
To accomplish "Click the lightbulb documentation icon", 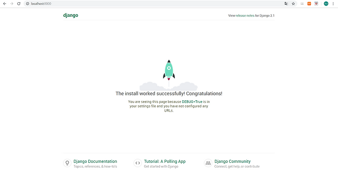I will [67, 163].
